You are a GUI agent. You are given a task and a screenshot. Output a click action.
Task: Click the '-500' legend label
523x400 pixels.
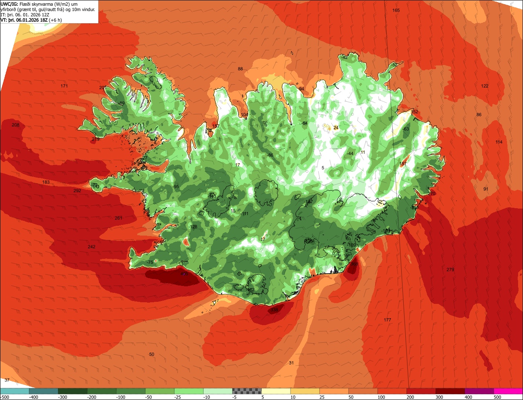[4, 397]
